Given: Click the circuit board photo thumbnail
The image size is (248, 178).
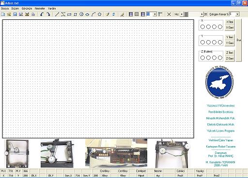Looking at the screenshot, I should pyautogui.click(x=116, y=153).
